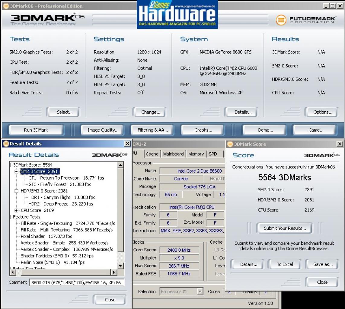The height and width of the screenshot is (309, 345).
Task: Click the PC Games Hardware banner
Action: pyautogui.click(x=177, y=14)
